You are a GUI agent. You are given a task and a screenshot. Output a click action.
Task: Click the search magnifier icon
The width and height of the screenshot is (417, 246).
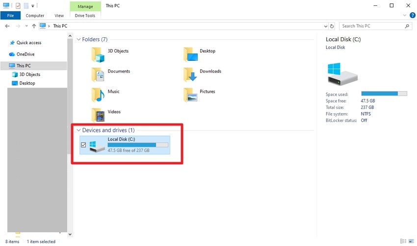(x=407, y=26)
